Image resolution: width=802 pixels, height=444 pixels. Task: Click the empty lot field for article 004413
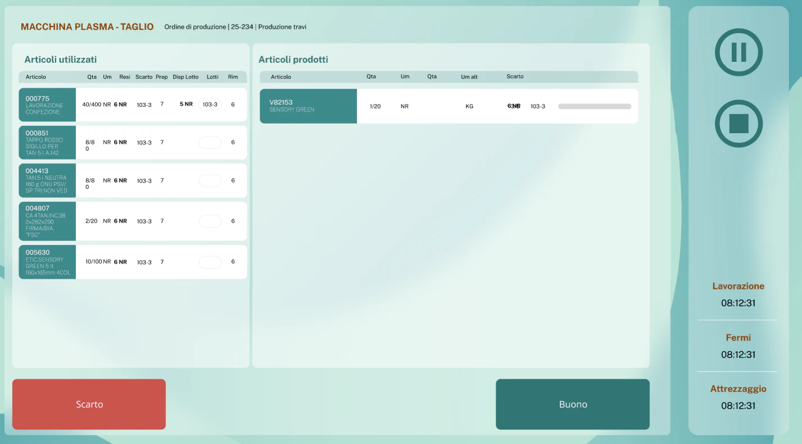[x=210, y=180]
